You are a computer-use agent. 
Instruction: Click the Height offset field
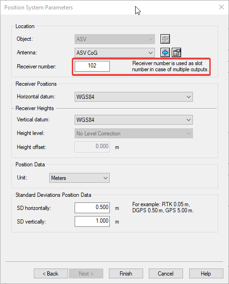(x=92, y=147)
